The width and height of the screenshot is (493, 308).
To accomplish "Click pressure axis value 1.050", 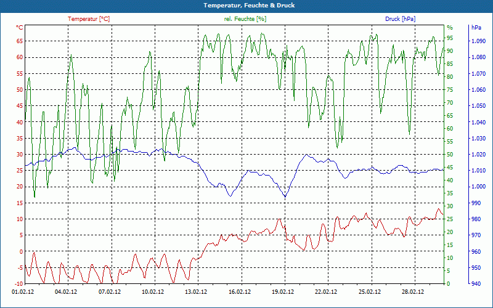I will [479, 105].
